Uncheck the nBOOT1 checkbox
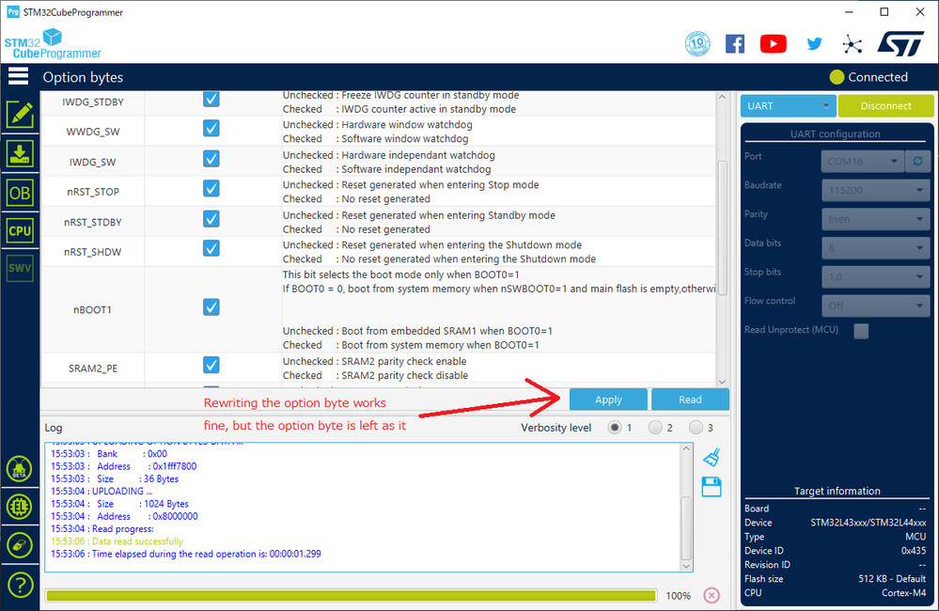 211,307
